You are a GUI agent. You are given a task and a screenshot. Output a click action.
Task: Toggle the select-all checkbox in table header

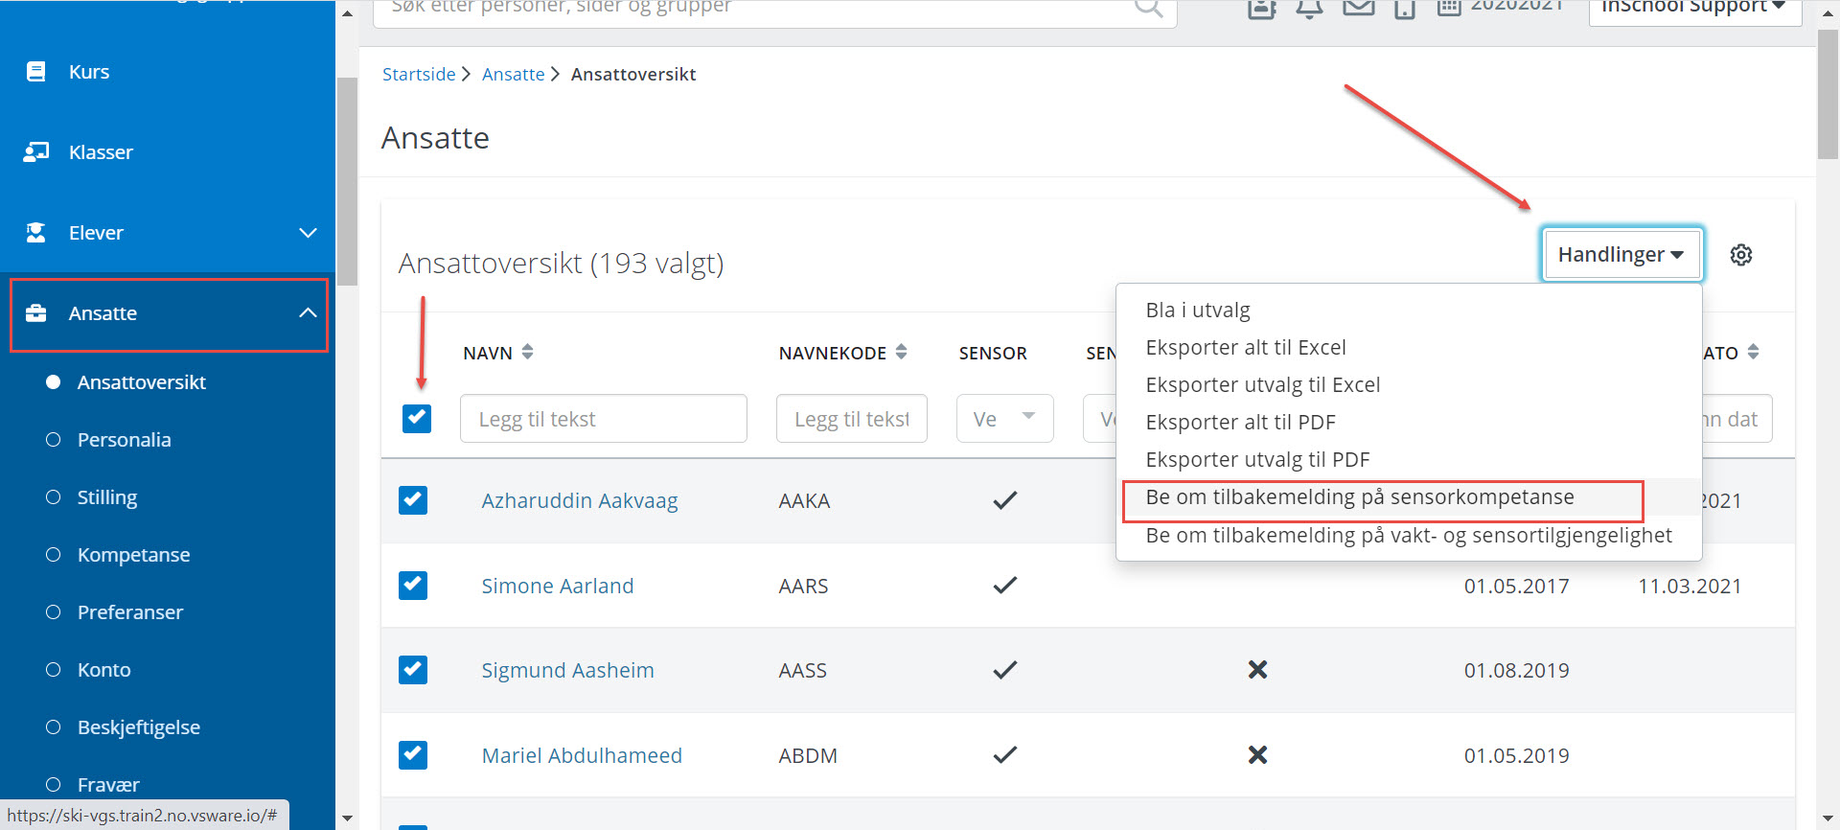coord(417,418)
